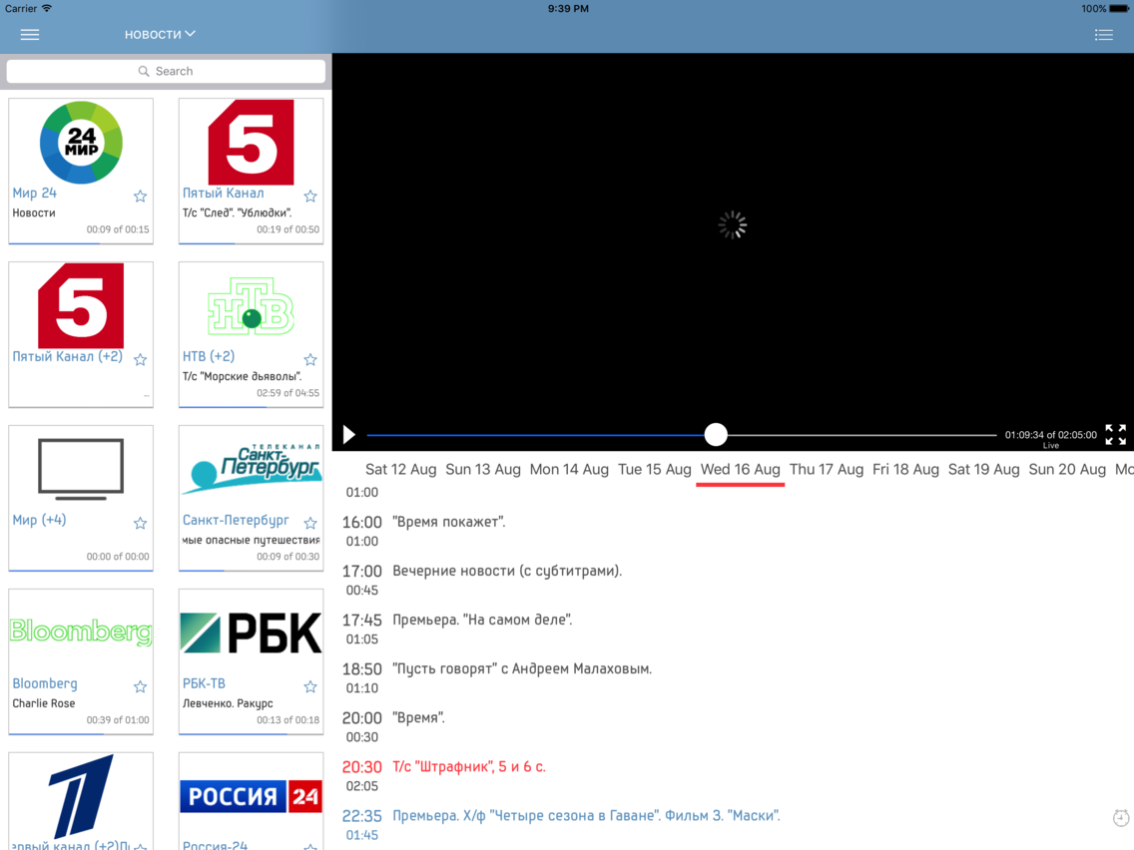Open the Первый канал (+2) logo
Image resolution: width=1134 pixels, height=850 pixels.
(x=81, y=795)
